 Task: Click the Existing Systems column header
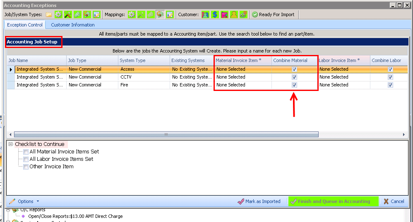[192, 60]
